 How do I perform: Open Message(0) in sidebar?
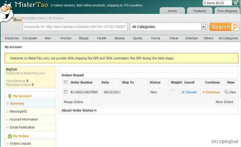[18, 111]
